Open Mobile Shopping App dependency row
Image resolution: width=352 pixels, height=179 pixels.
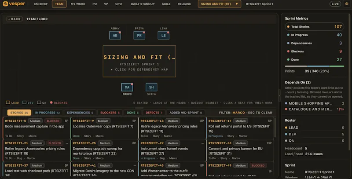point(314,103)
